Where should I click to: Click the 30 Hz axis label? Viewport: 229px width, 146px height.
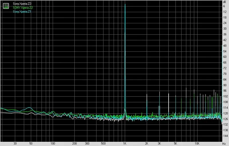(x=15, y=143)
